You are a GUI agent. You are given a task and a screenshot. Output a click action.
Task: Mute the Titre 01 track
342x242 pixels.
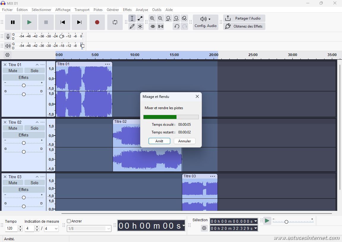13,71
